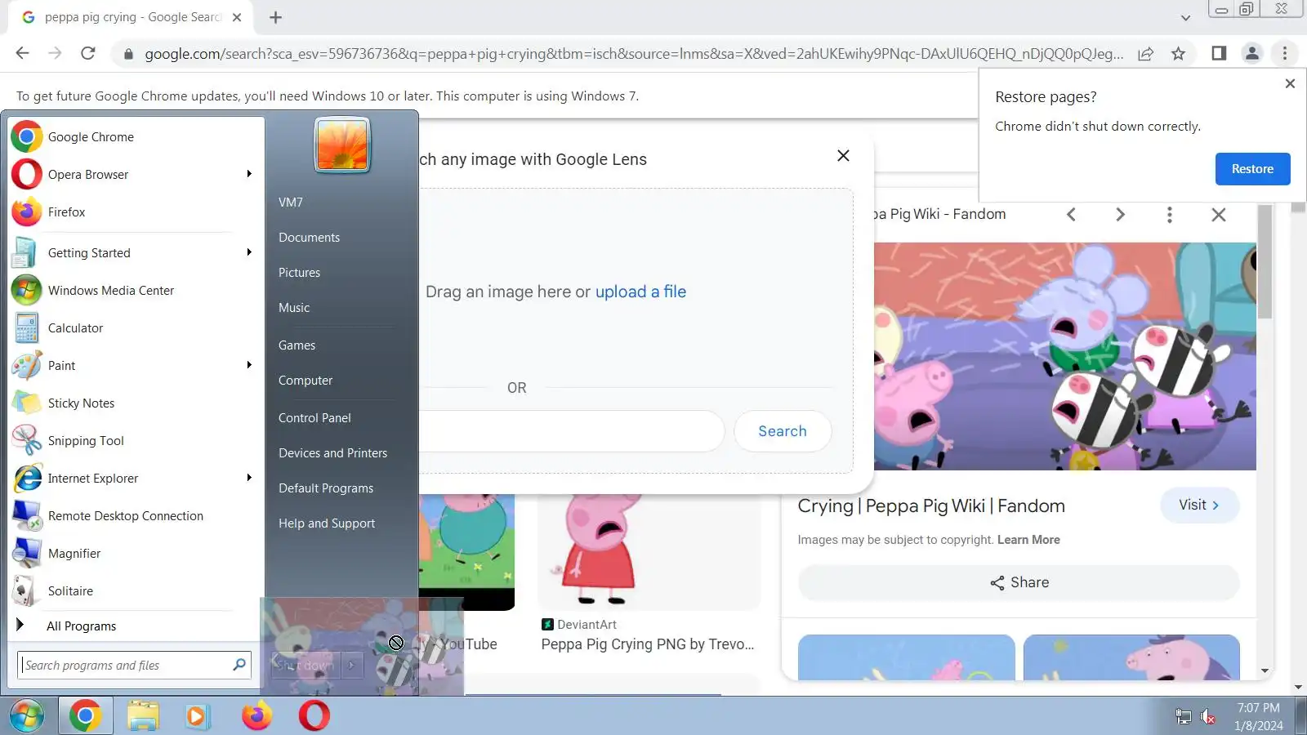Open Remote Desktop Connection
This screenshot has width=1307, height=735.
135,516
